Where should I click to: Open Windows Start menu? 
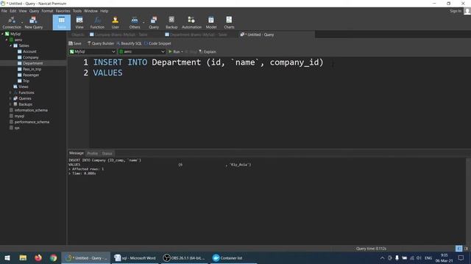click(x=7, y=258)
